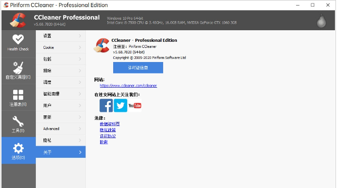
Task: Open the 用户 users menu item
Action: coord(61,105)
